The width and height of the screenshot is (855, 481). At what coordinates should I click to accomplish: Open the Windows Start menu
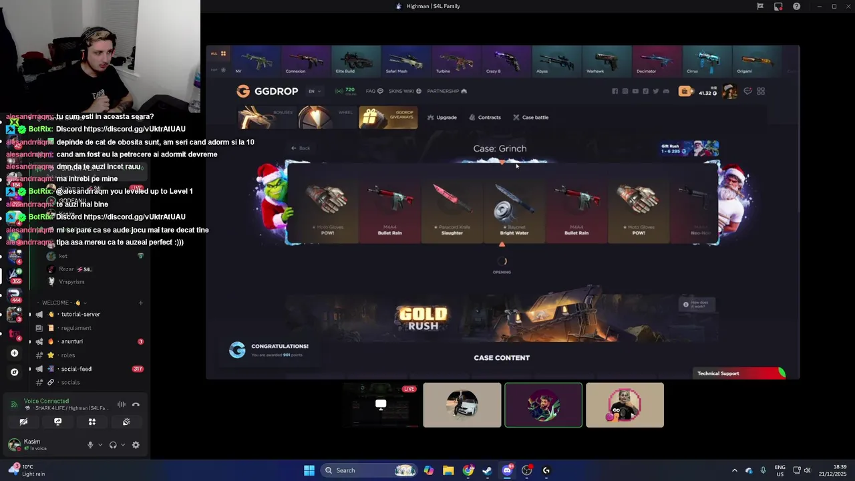[309, 470]
